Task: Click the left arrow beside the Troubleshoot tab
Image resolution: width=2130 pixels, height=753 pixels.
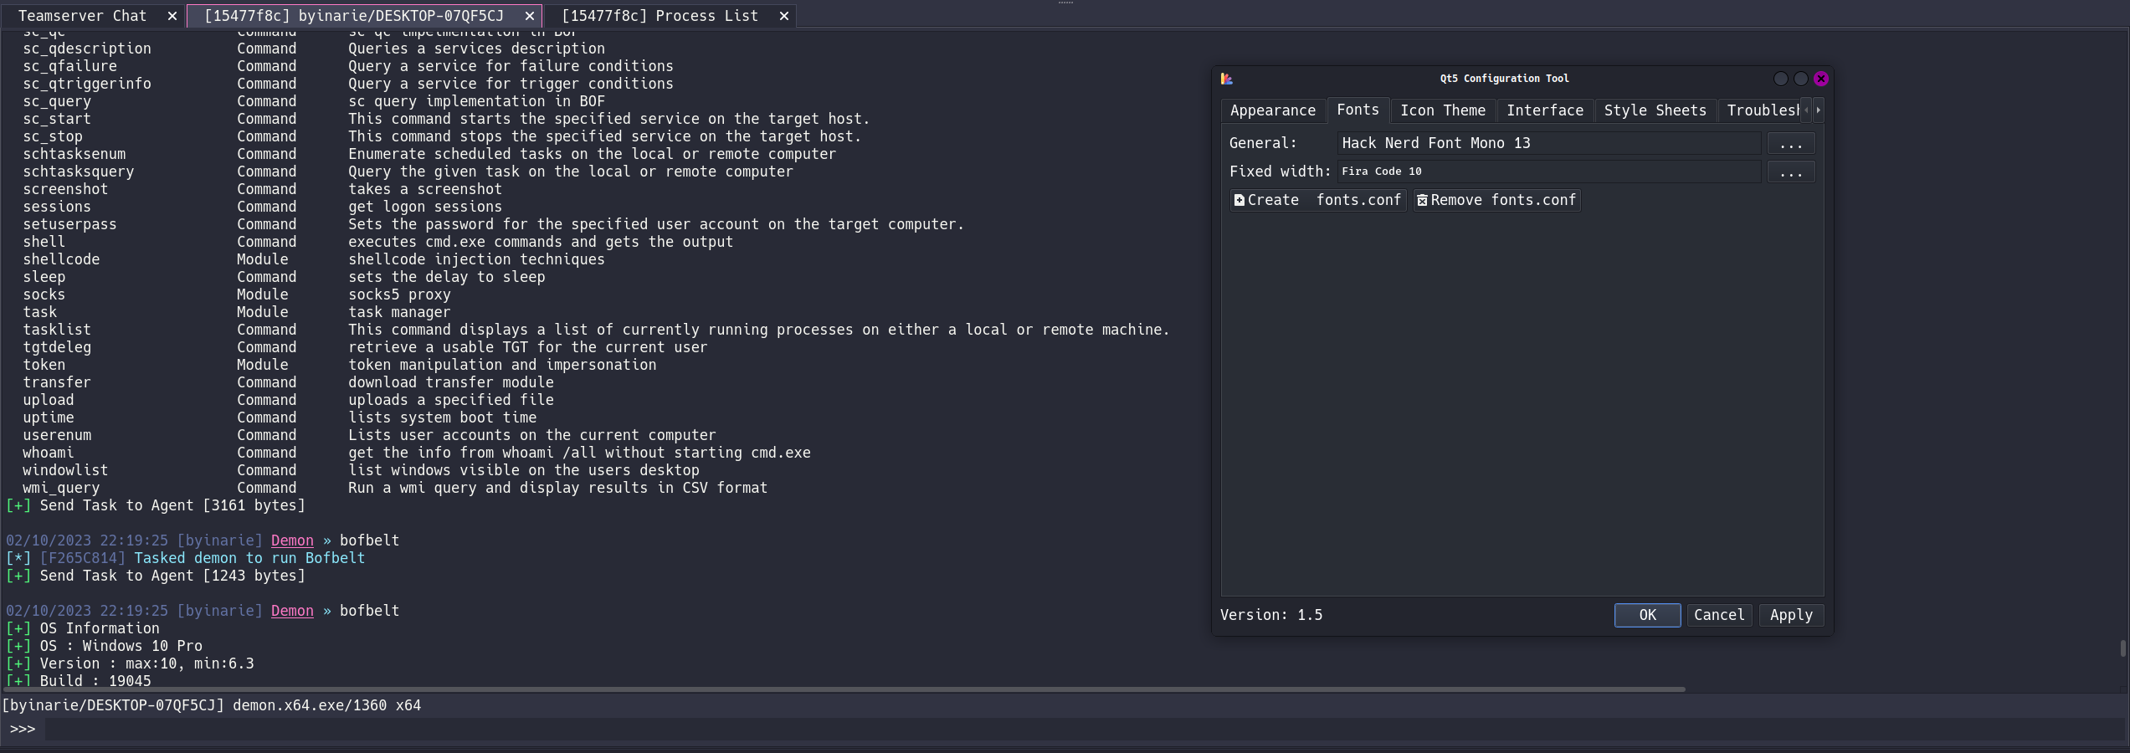Action: pyautogui.click(x=1808, y=110)
